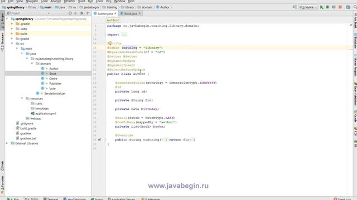Open Terminal tool window at bottom
Screen dimensions: 357x200
pos(51,199)
